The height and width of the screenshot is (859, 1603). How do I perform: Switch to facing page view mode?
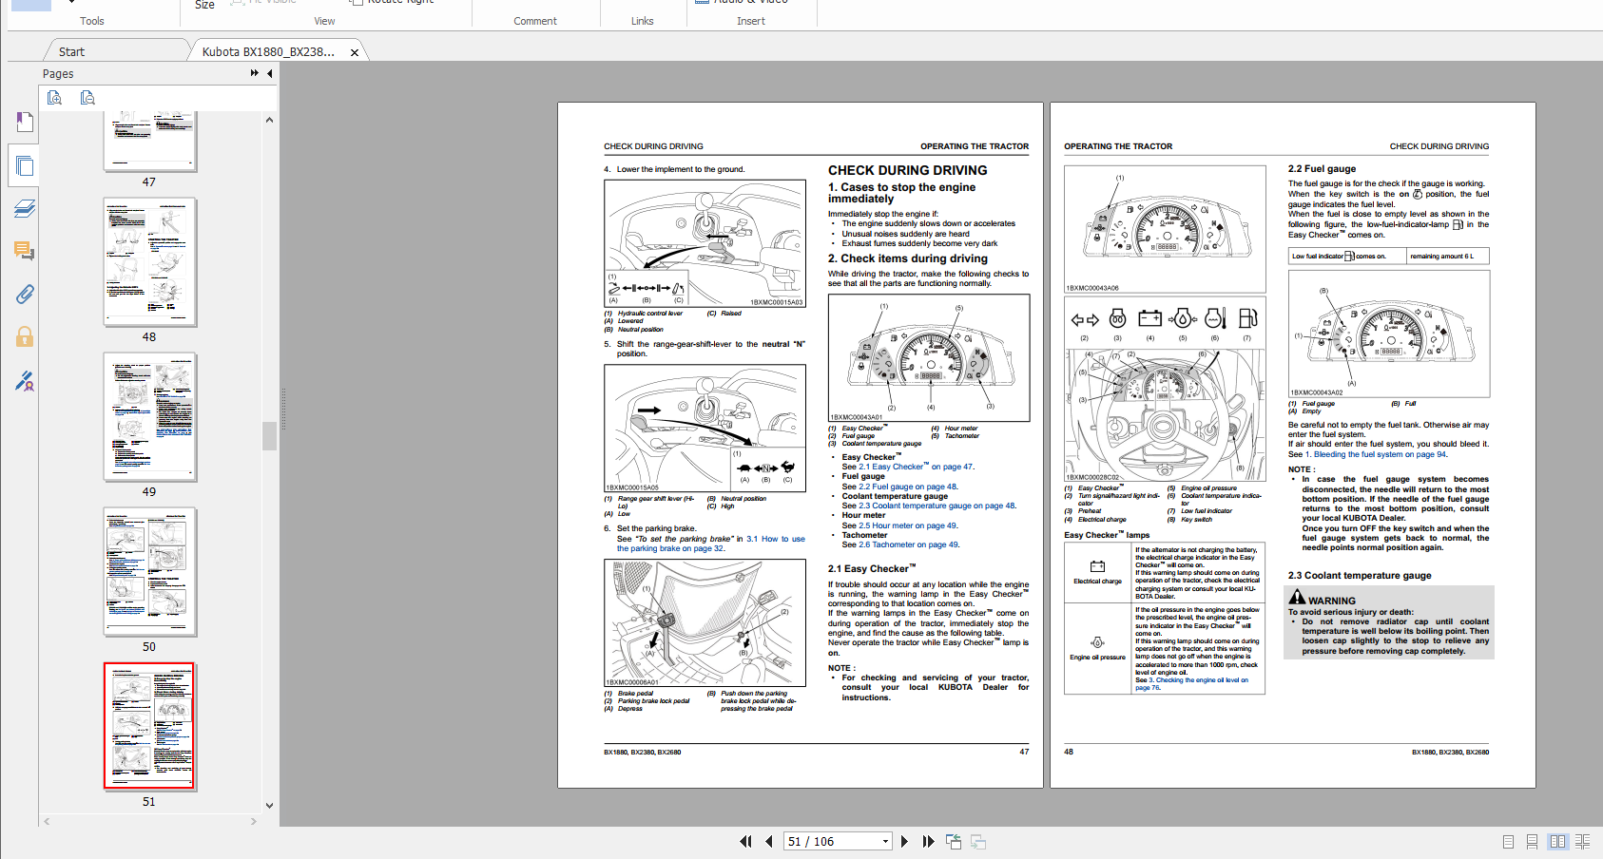tap(1556, 841)
